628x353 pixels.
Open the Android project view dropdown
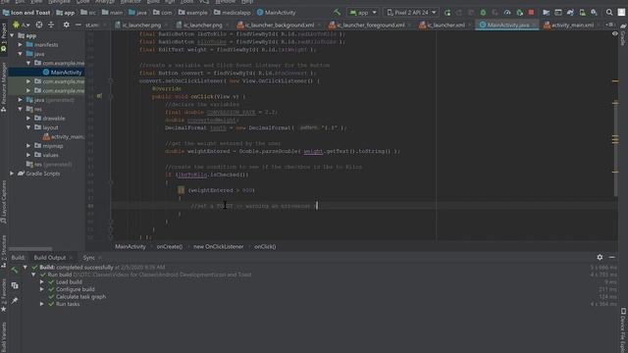21,25
